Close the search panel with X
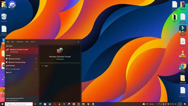188x106 pixels. coord(78,42)
